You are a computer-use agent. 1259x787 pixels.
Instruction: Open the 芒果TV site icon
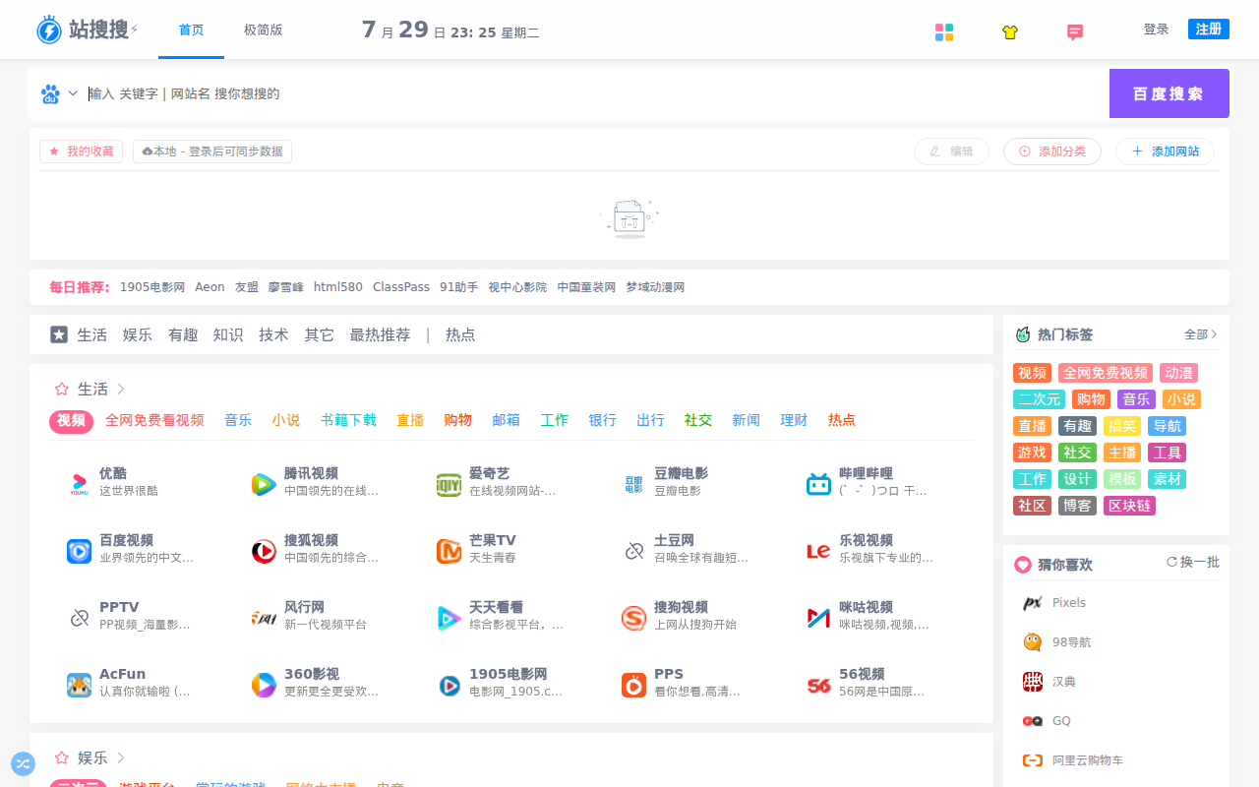point(450,551)
